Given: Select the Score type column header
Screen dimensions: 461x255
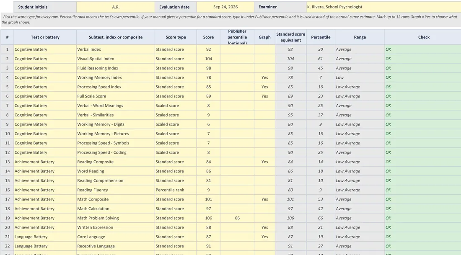Looking at the screenshot, I should (x=176, y=37).
